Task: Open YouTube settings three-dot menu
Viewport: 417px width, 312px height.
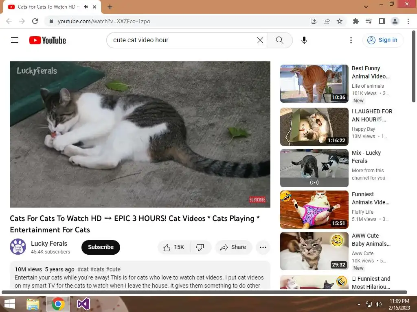Action: pos(351,40)
